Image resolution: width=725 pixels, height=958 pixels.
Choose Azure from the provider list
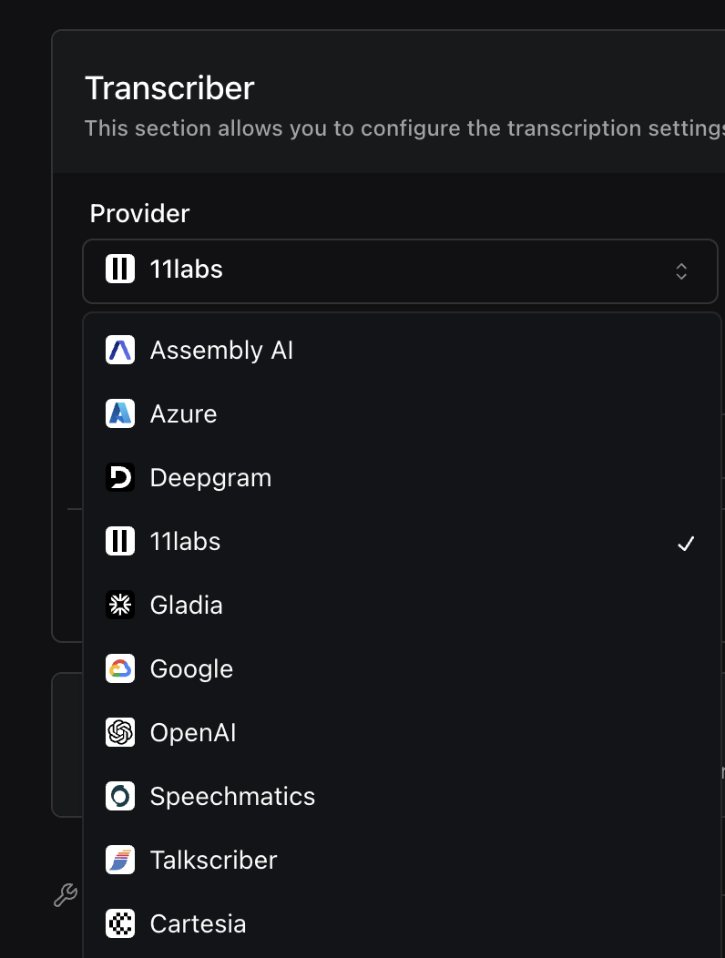[x=183, y=414]
